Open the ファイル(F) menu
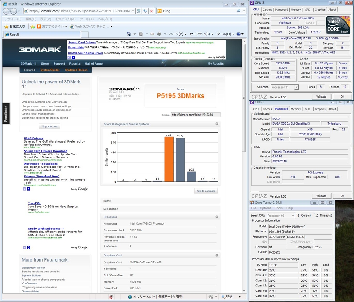 pyautogui.click(x=13, y=19)
